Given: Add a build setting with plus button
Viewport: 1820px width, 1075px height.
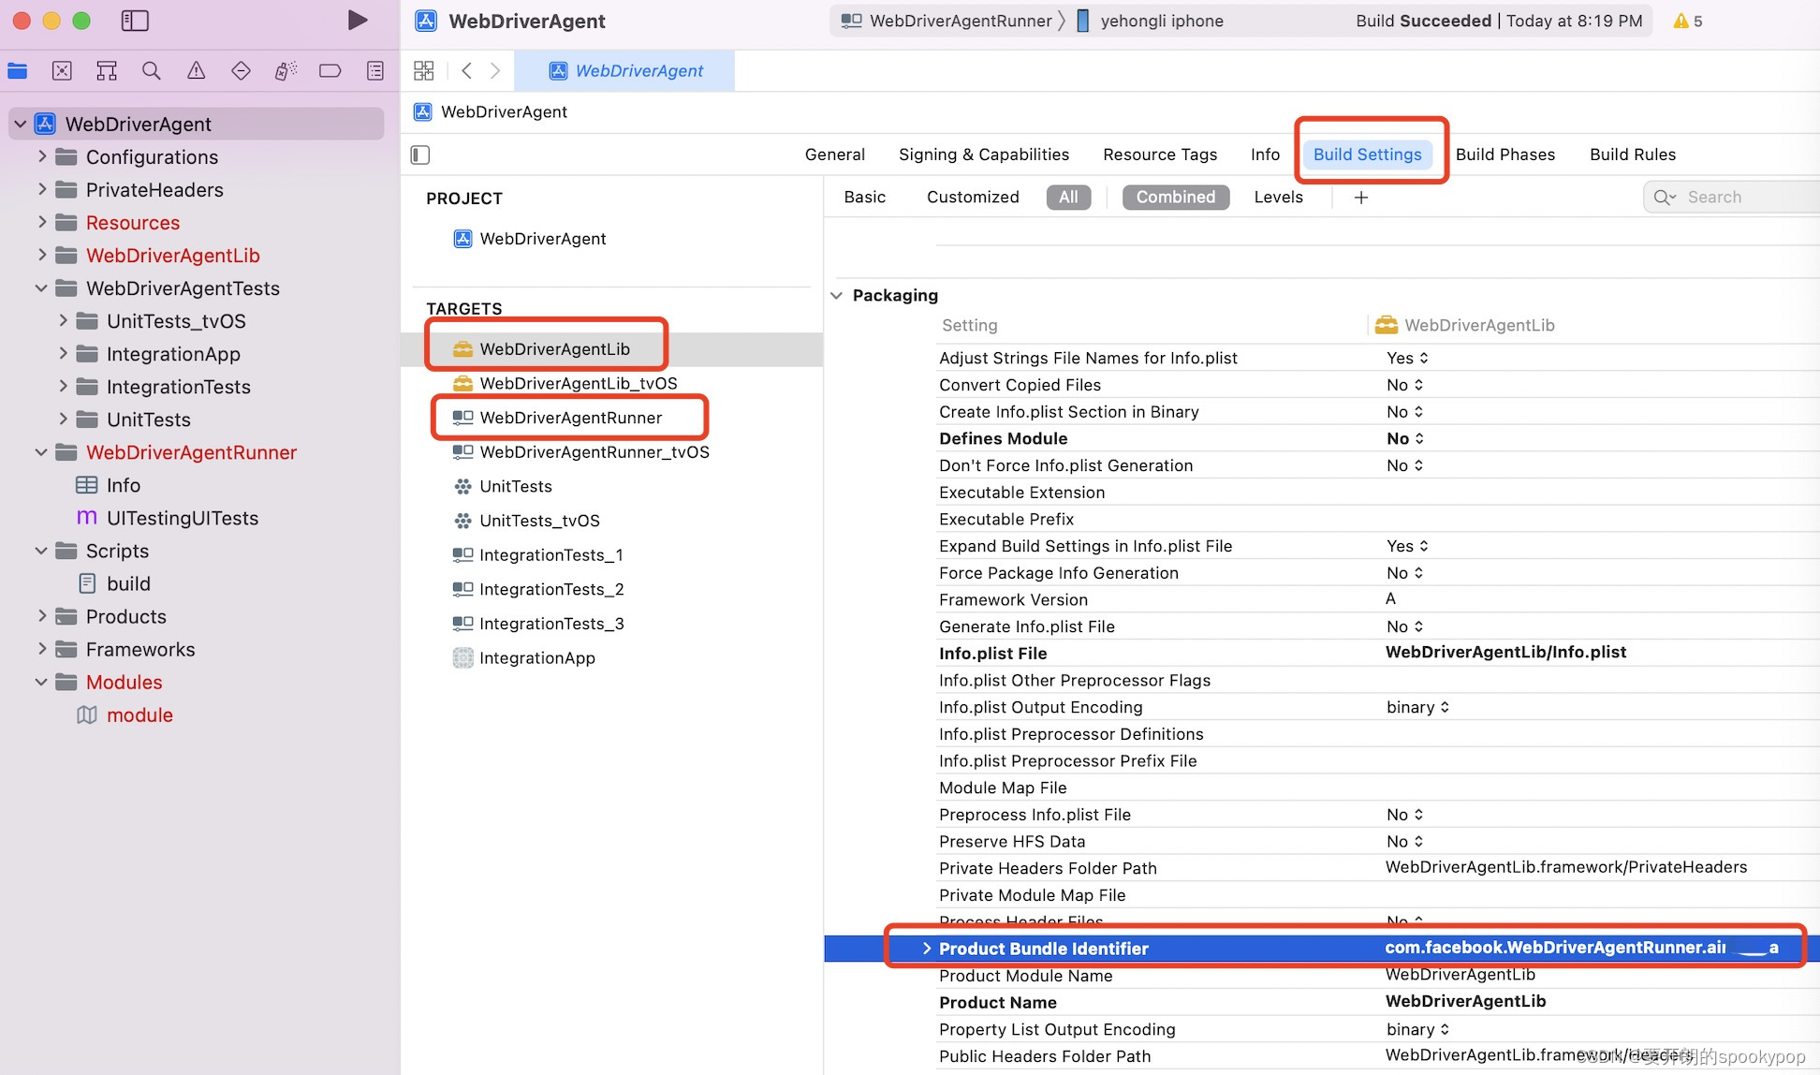Looking at the screenshot, I should pyautogui.click(x=1361, y=198).
